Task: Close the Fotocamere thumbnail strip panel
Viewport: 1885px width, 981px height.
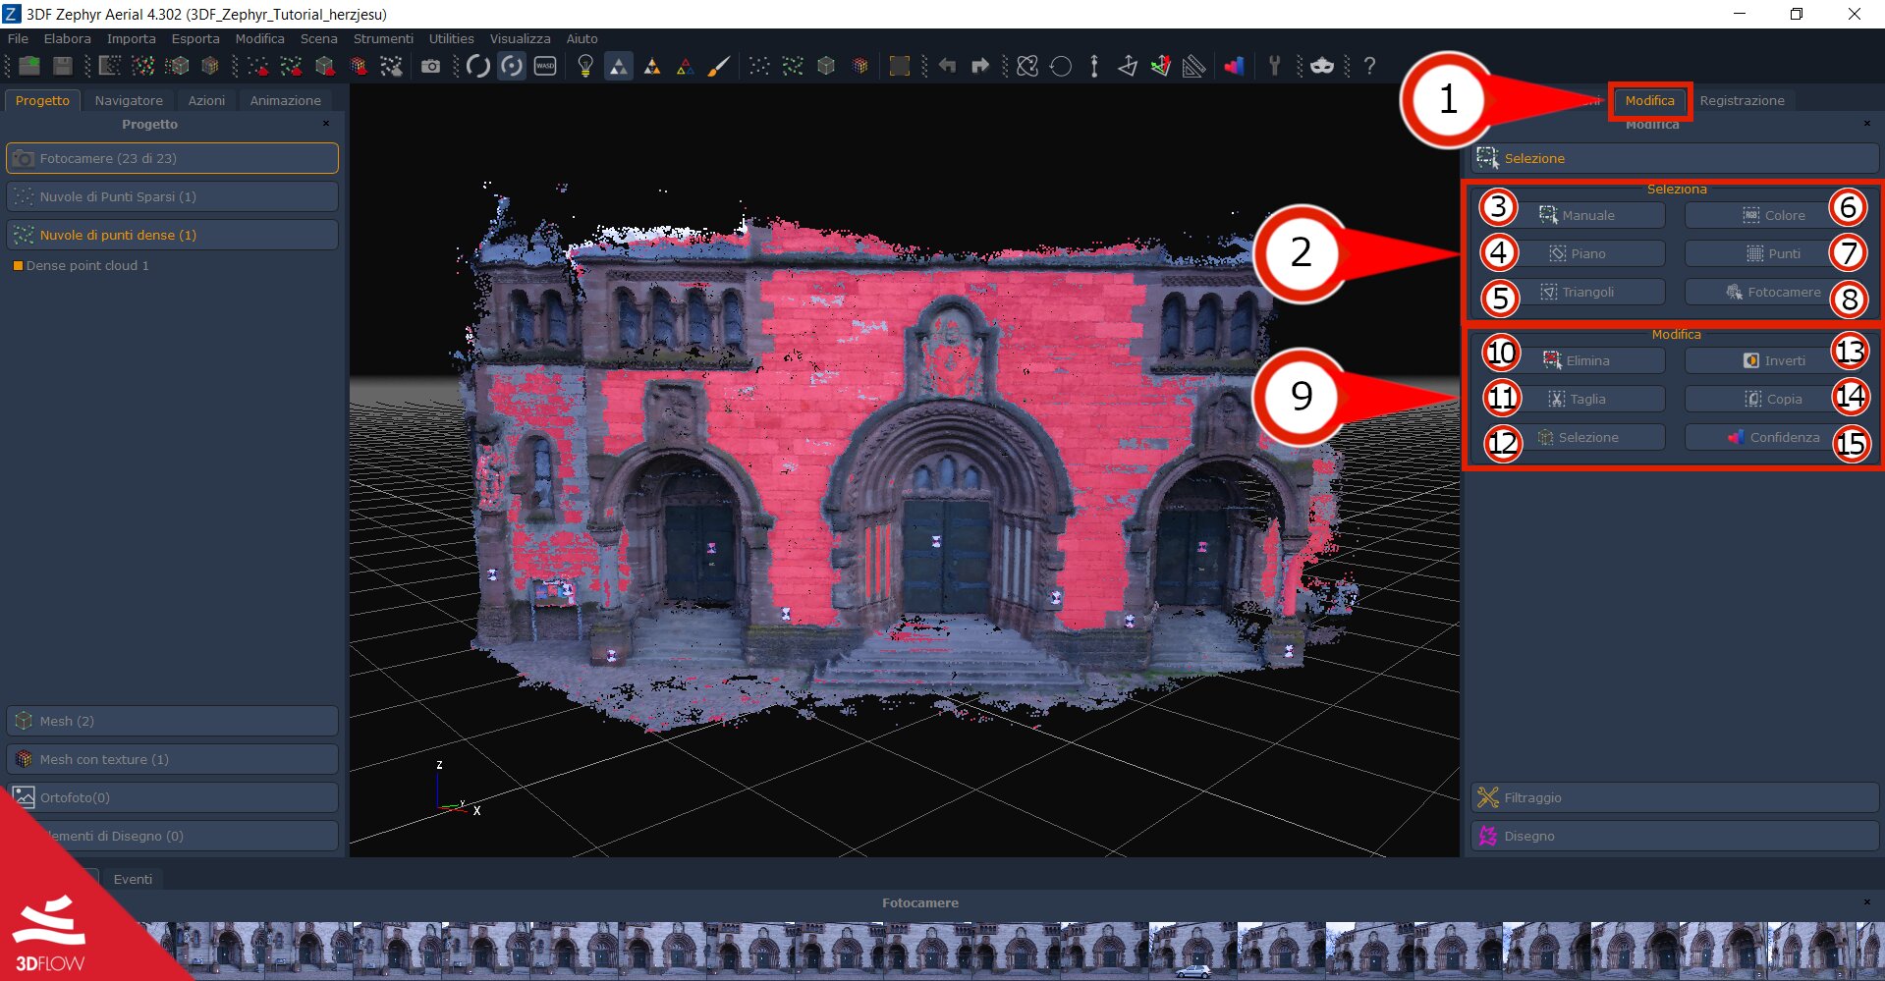Action: (1867, 901)
